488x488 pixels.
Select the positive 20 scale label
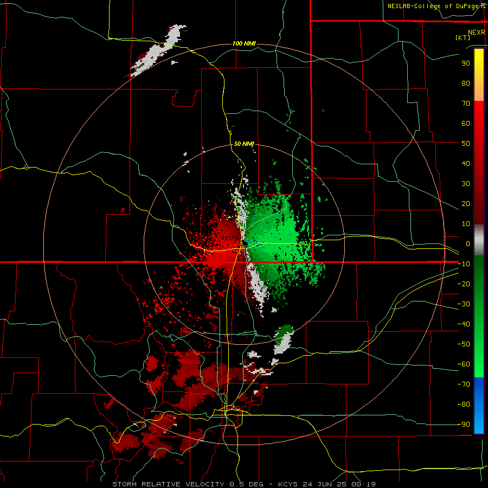(x=466, y=204)
